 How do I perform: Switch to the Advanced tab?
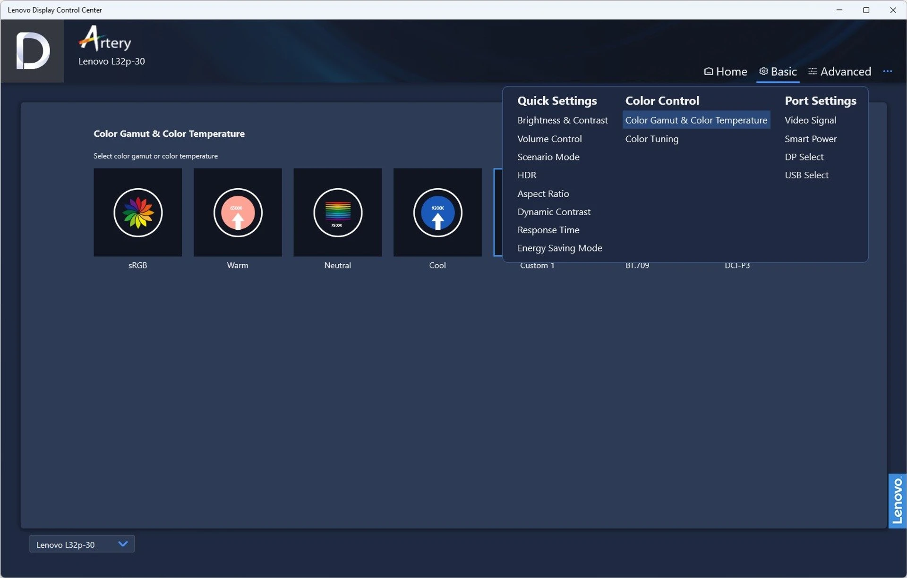click(x=839, y=71)
